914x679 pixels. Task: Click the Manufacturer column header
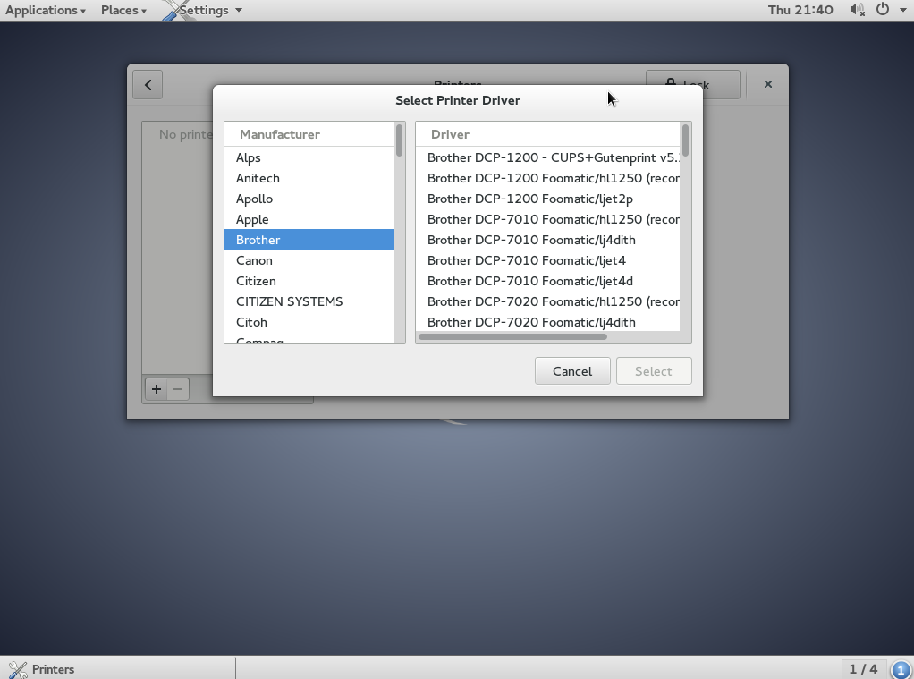coord(309,134)
